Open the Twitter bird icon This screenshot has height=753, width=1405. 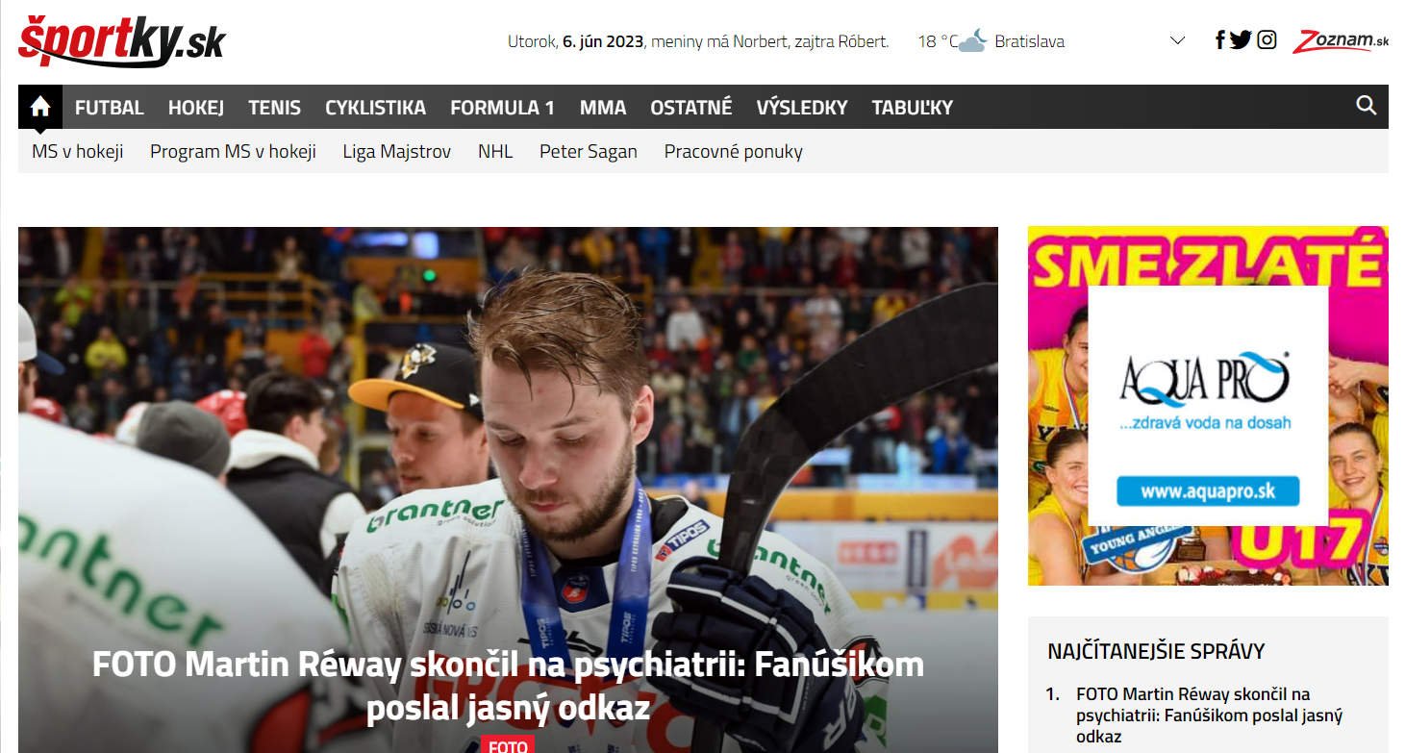click(x=1241, y=40)
